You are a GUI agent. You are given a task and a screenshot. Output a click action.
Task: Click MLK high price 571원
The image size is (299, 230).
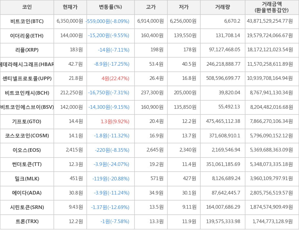pyautogui.click(x=157, y=178)
